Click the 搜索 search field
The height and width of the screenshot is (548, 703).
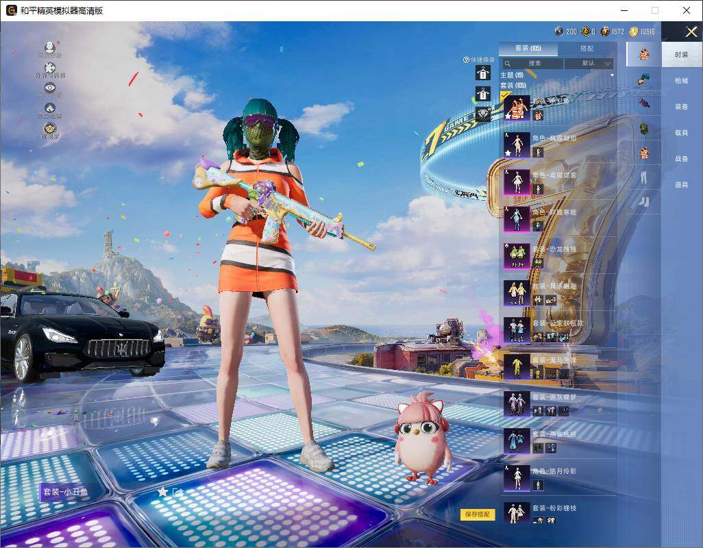[x=532, y=64]
